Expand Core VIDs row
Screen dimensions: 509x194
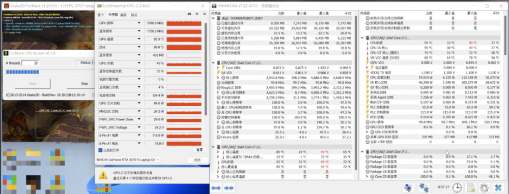pyautogui.click(x=218, y=68)
